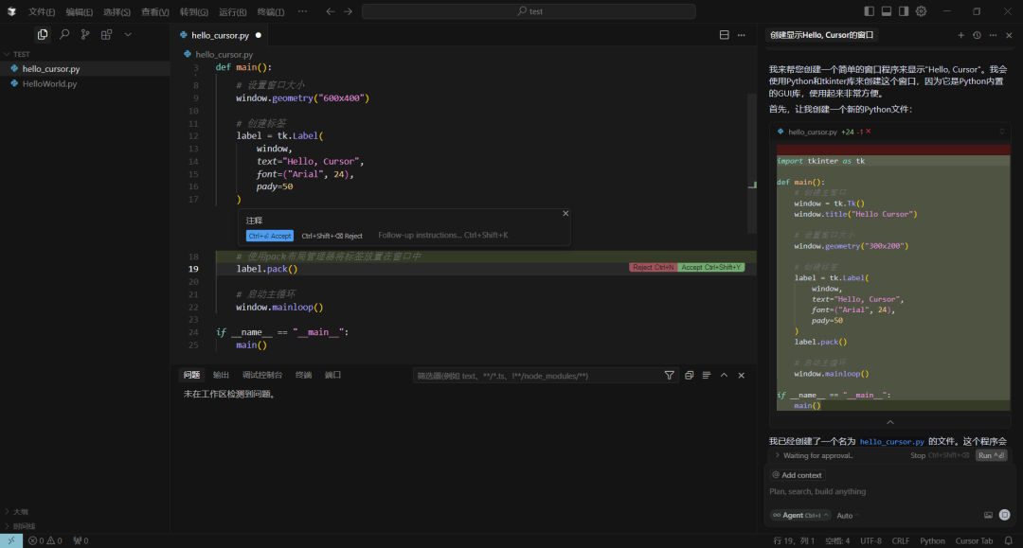The image size is (1023, 548).
Task: Open the Search view icon
Action: tap(64, 34)
